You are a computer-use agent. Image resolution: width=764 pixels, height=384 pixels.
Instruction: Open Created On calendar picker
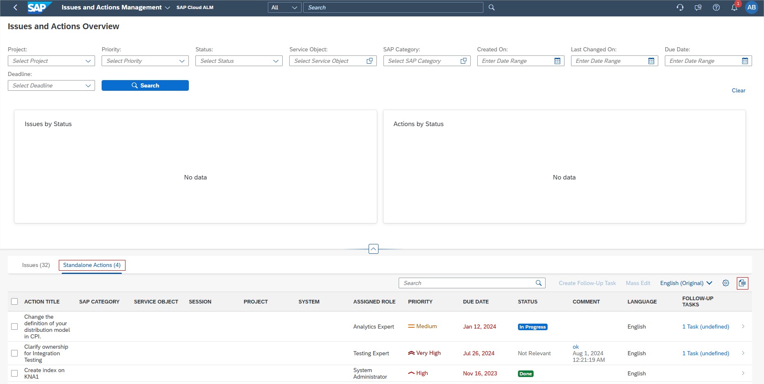tap(557, 61)
